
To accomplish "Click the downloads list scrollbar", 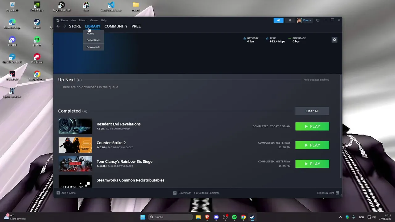I will 341,126.
